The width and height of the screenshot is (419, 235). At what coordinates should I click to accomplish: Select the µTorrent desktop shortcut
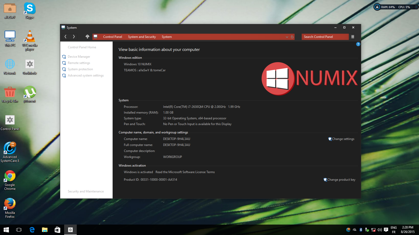[x=30, y=95]
